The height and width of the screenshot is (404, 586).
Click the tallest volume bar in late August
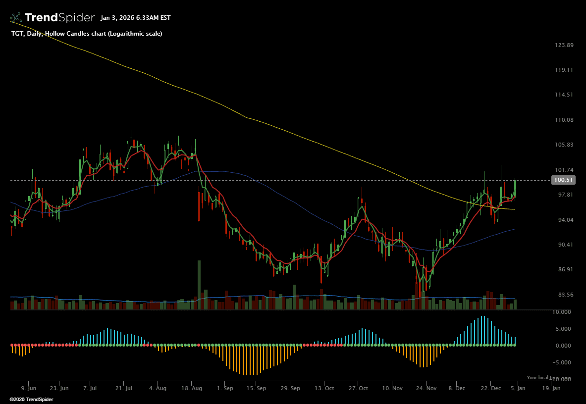click(x=199, y=285)
